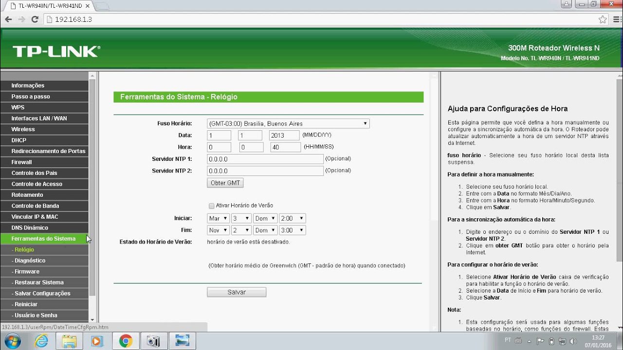Open DNS Dinâmico menu item
This screenshot has height=350, width=623.
pos(44,227)
